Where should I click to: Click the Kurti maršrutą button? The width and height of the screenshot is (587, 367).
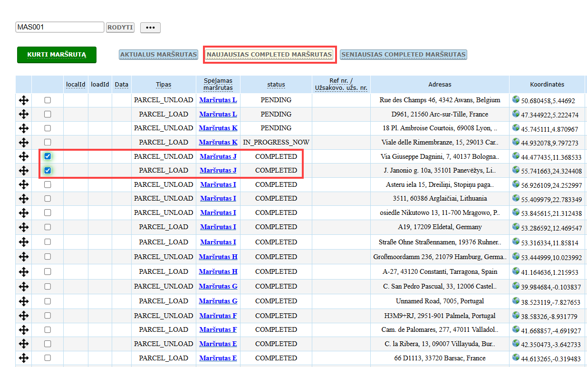point(57,55)
